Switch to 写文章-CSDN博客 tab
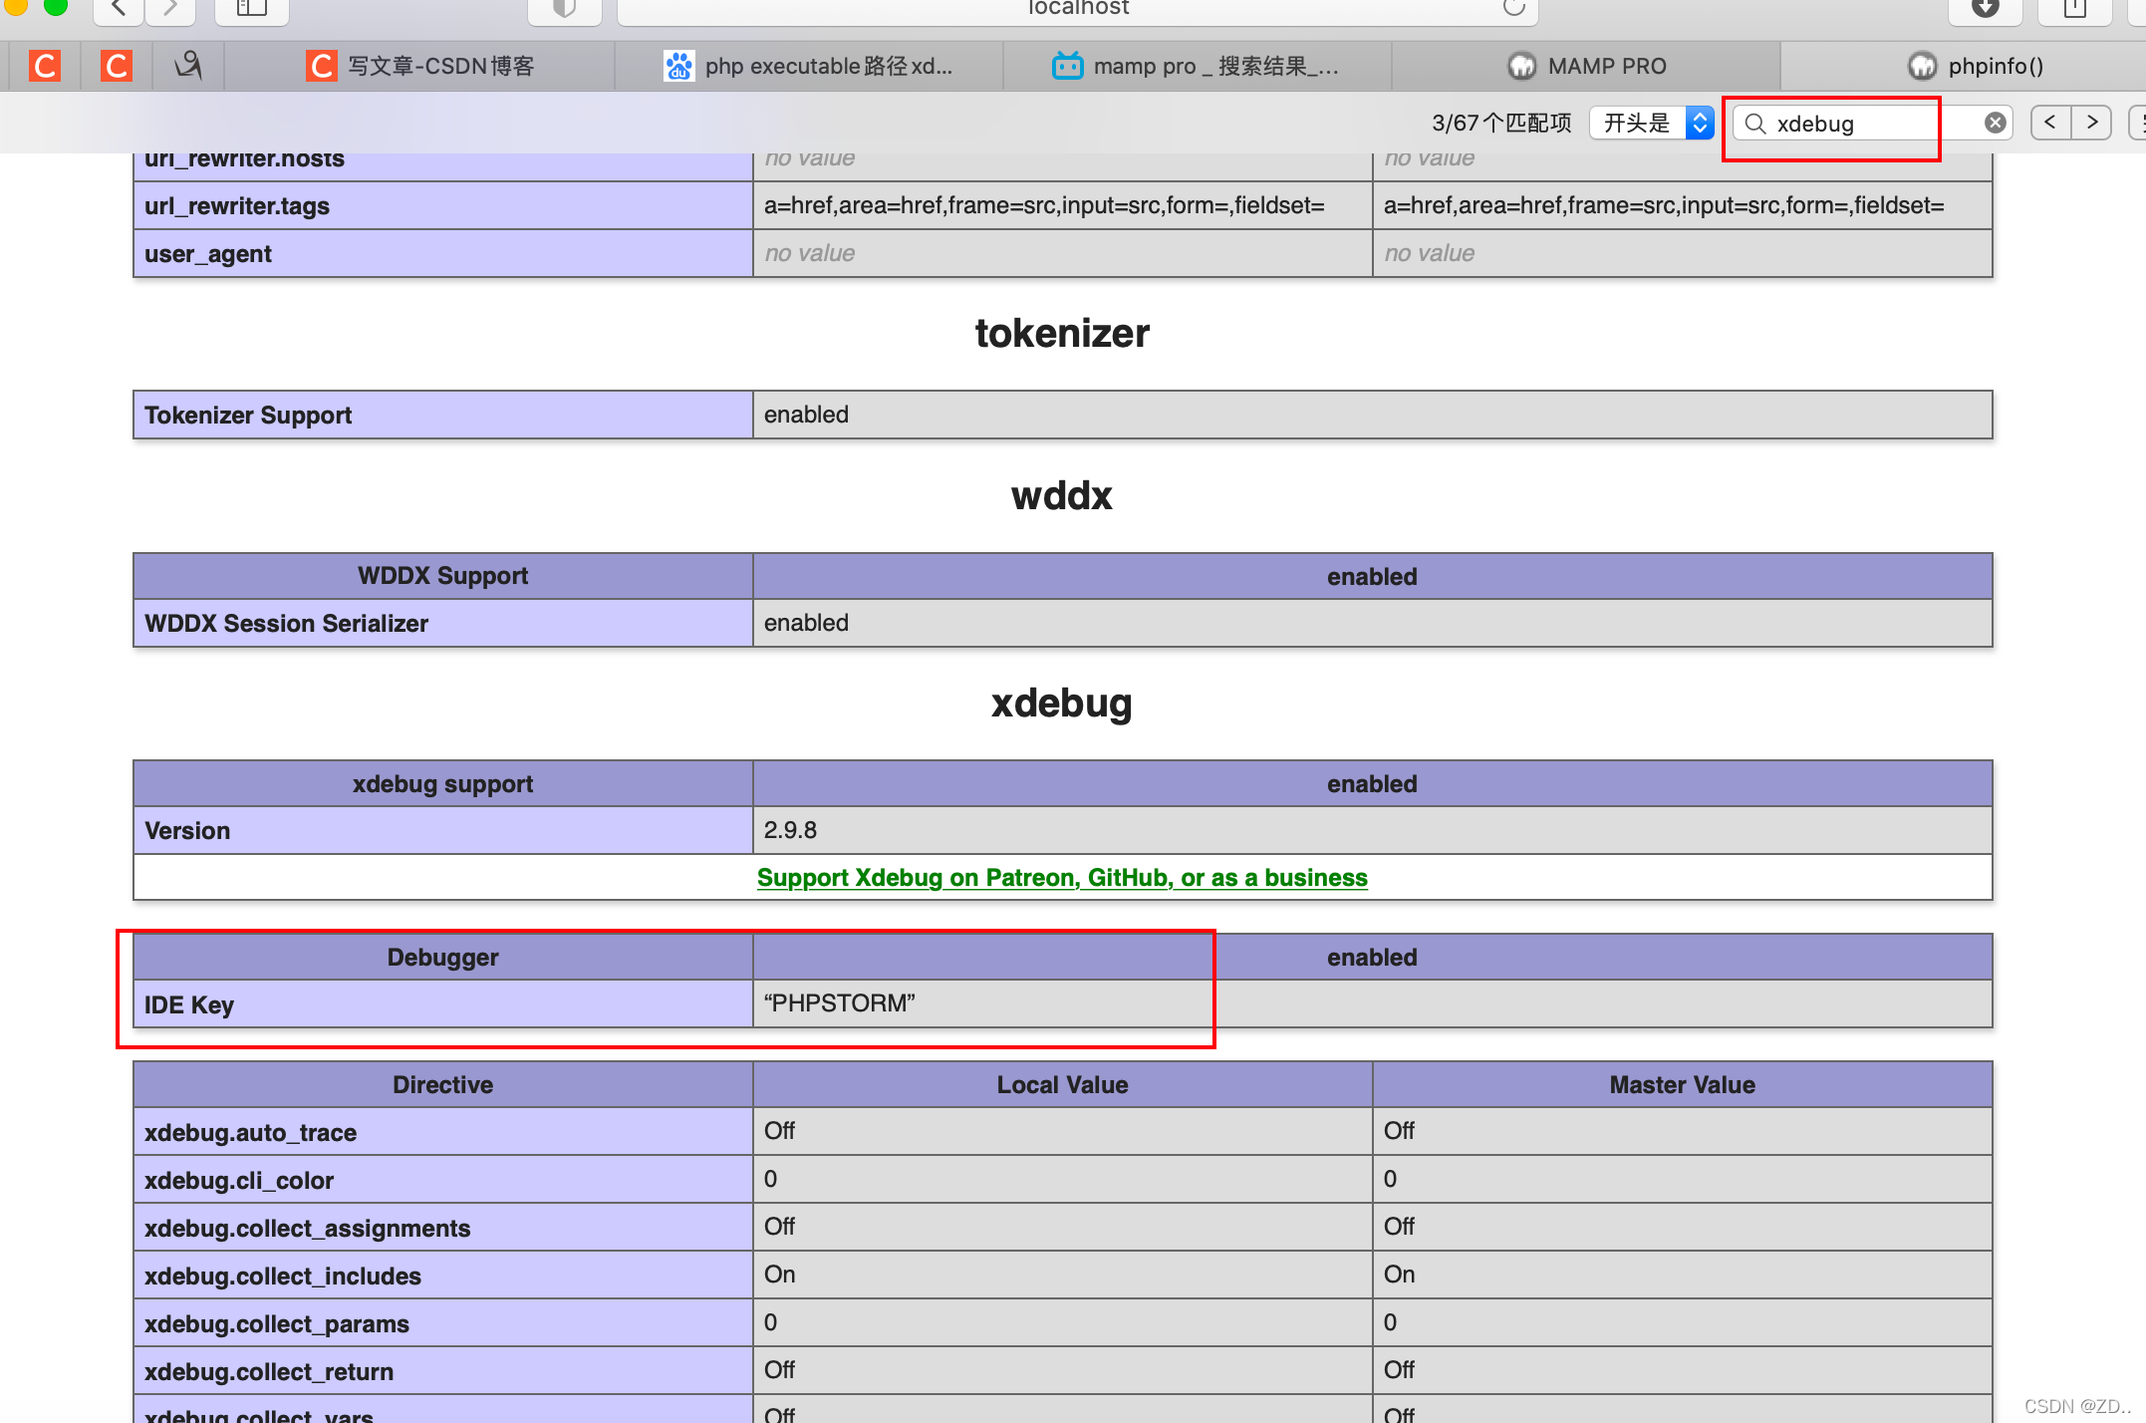 [420, 66]
